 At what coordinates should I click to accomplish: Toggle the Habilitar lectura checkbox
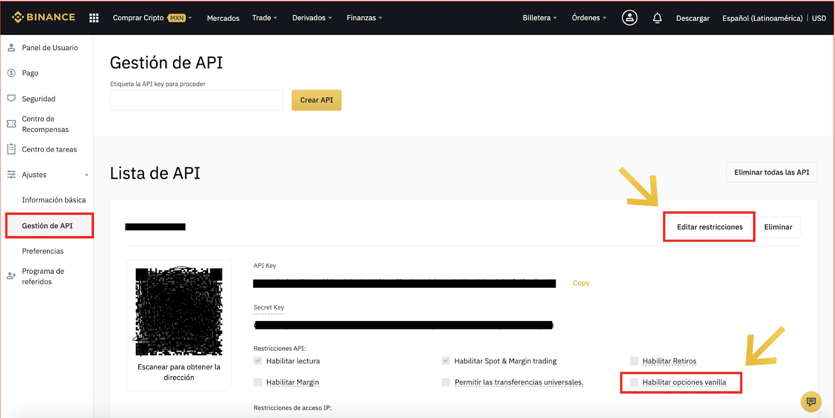pos(258,361)
